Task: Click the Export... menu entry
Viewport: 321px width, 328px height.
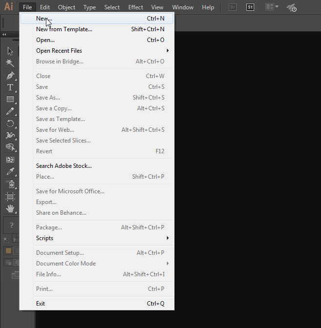Action: click(x=97, y=202)
